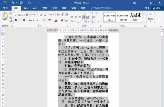Select the 无间隔 style
Image resolution: width=164 pixels, height=107 pixels.
pos(122,17)
